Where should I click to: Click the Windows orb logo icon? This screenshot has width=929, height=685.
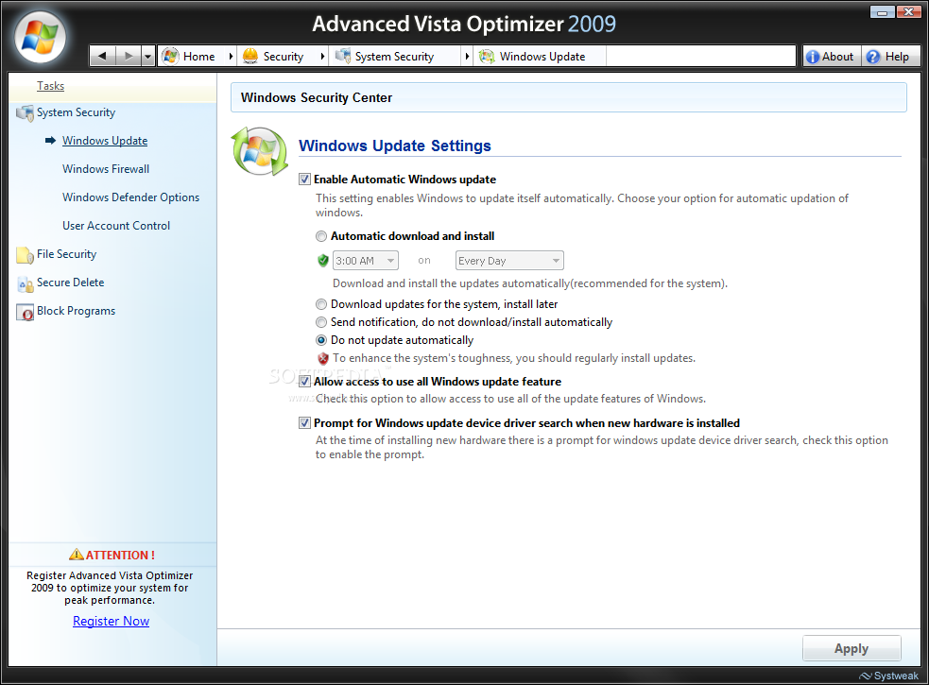point(40,38)
